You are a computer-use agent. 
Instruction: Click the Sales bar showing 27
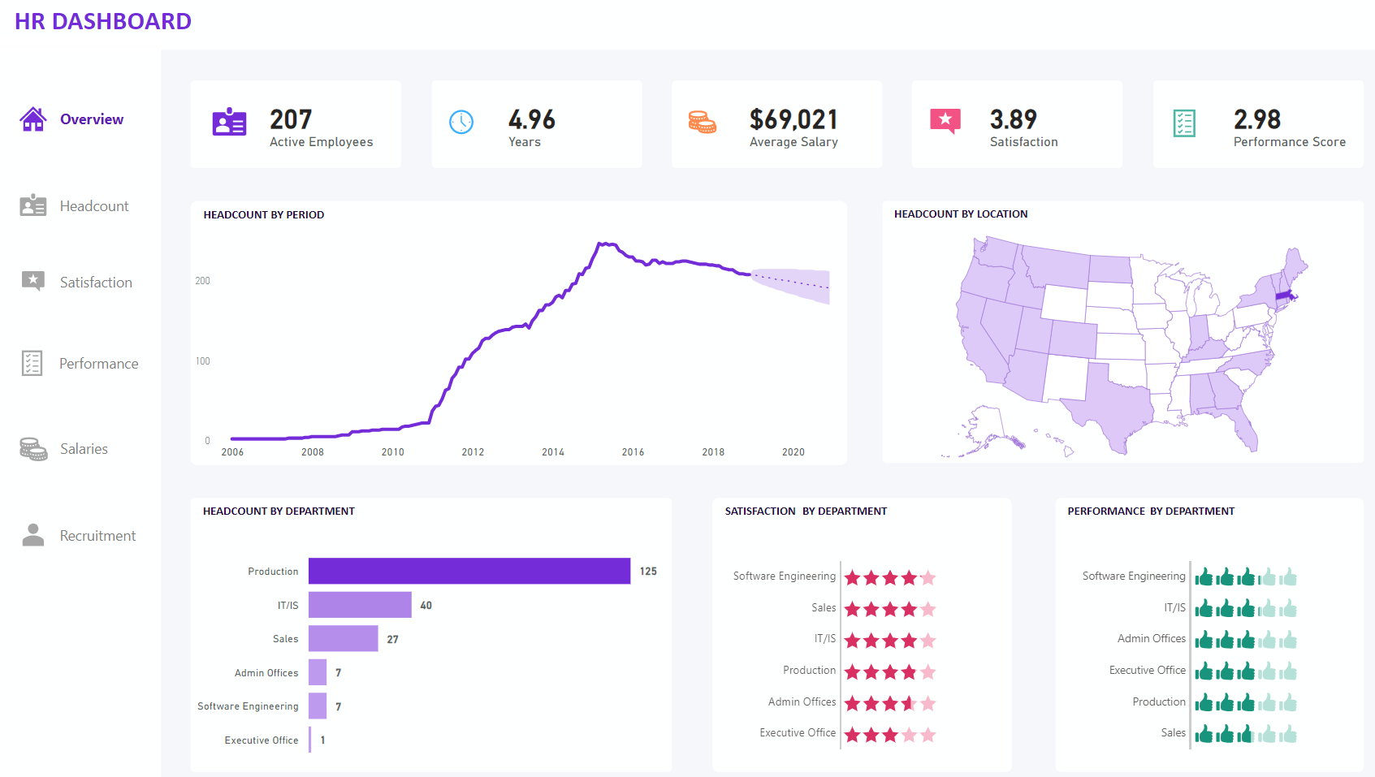(x=343, y=639)
